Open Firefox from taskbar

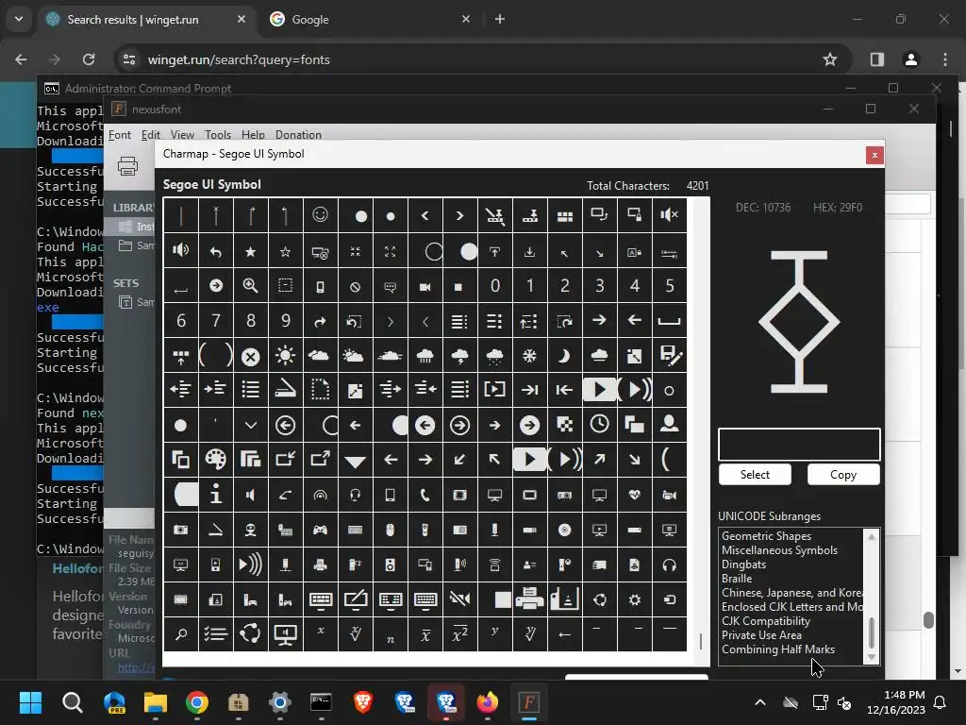coord(488,702)
